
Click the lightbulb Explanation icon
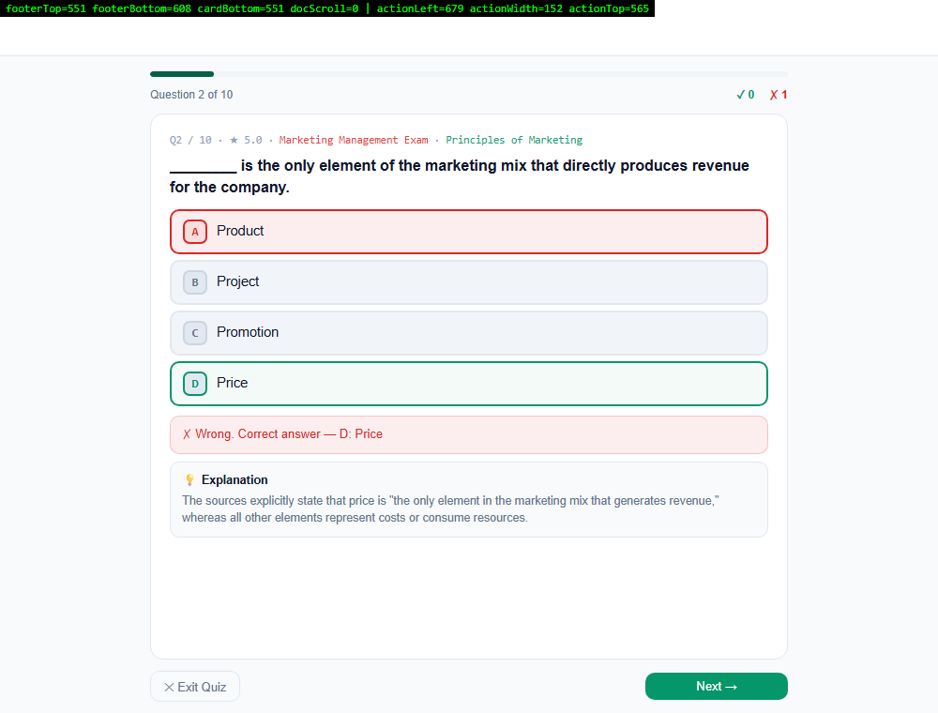tap(189, 479)
